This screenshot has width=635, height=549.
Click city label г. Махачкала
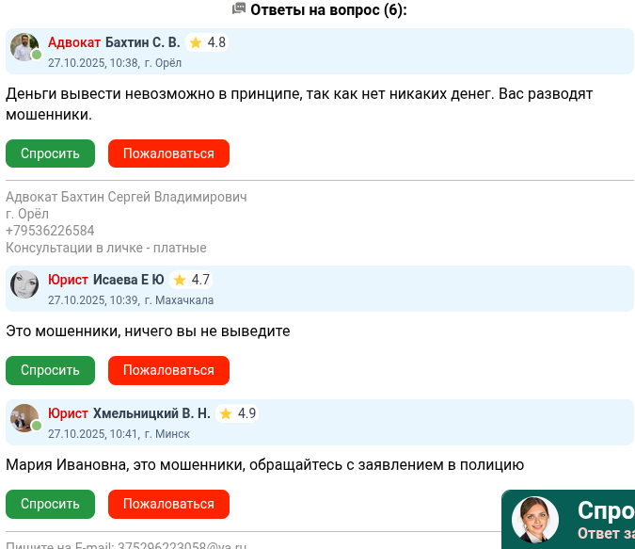tap(179, 300)
